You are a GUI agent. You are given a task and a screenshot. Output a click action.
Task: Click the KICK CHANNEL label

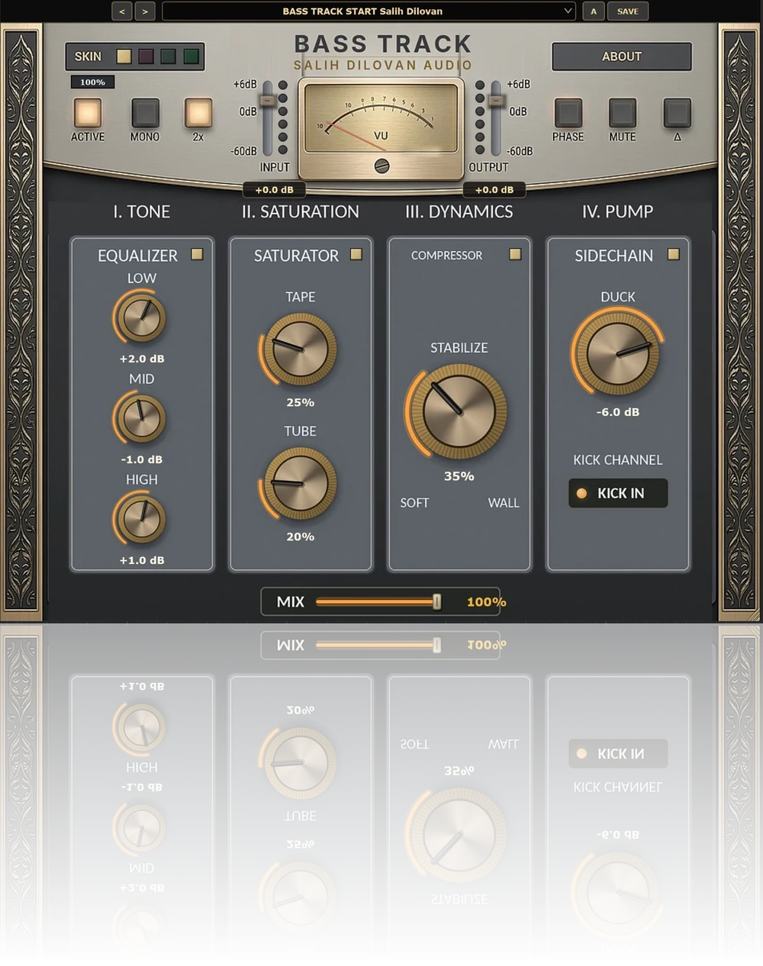tap(618, 460)
